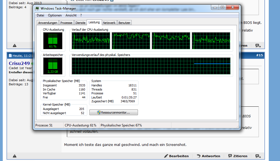Image resolution: width=280 pixels, height=161 pixels.
Task: Click the multi-quote plus icon in post #15 footer
Action: click(x=258, y=156)
